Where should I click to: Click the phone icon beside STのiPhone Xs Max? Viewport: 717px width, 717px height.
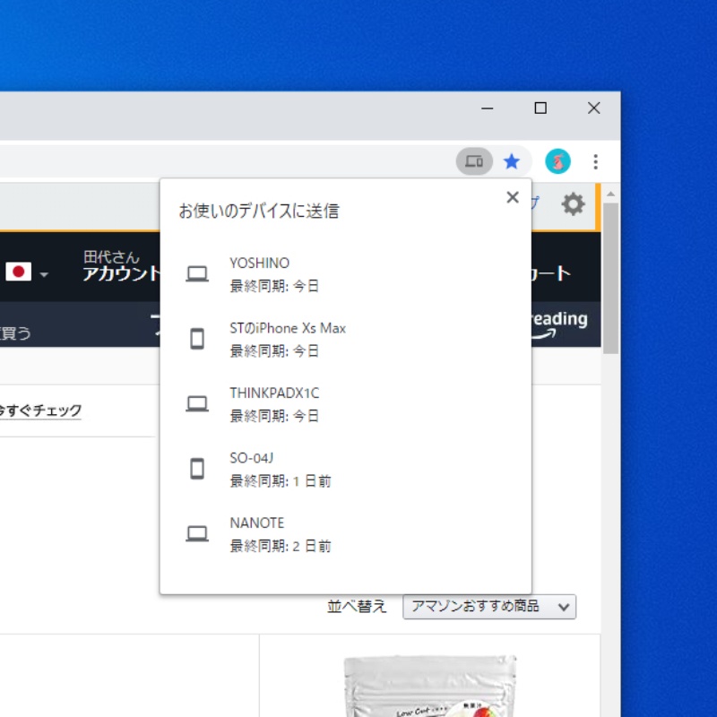click(x=197, y=339)
